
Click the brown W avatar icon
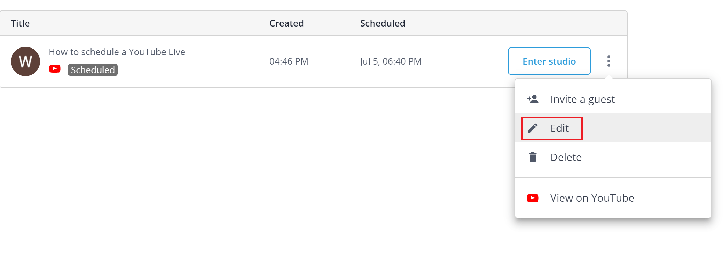(26, 61)
